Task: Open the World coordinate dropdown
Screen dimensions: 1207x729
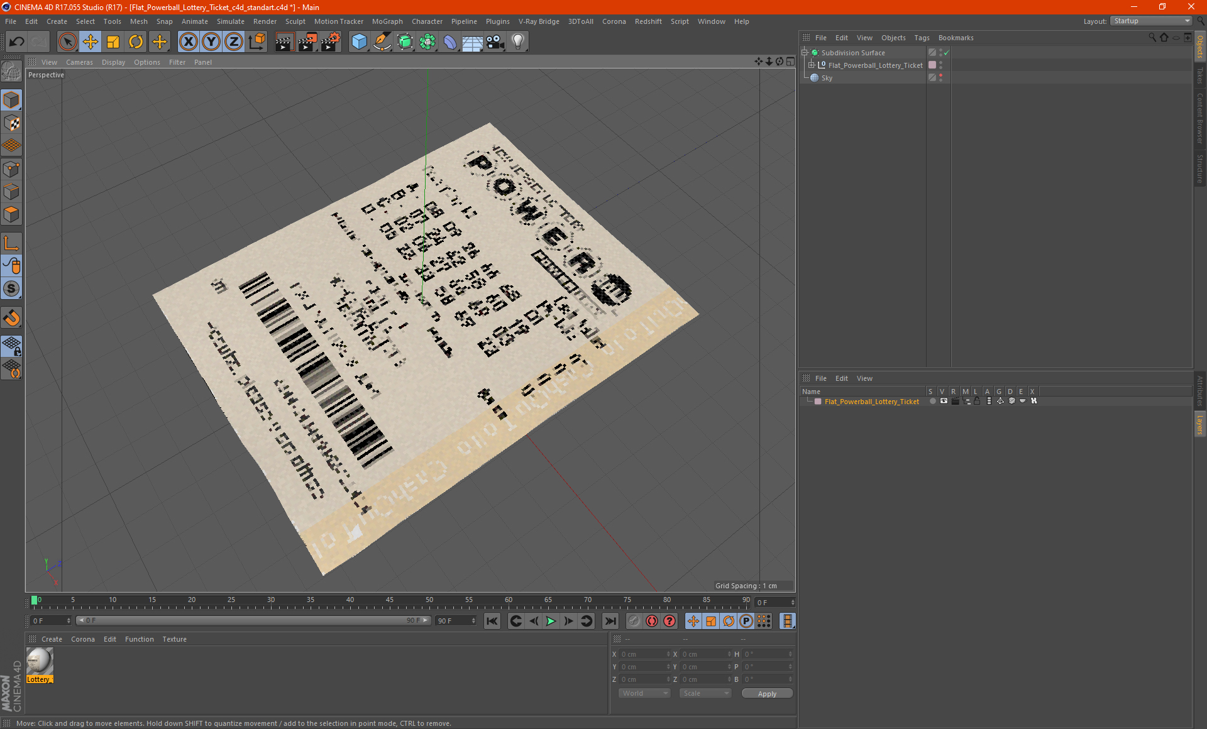Action: coord(644,693)
